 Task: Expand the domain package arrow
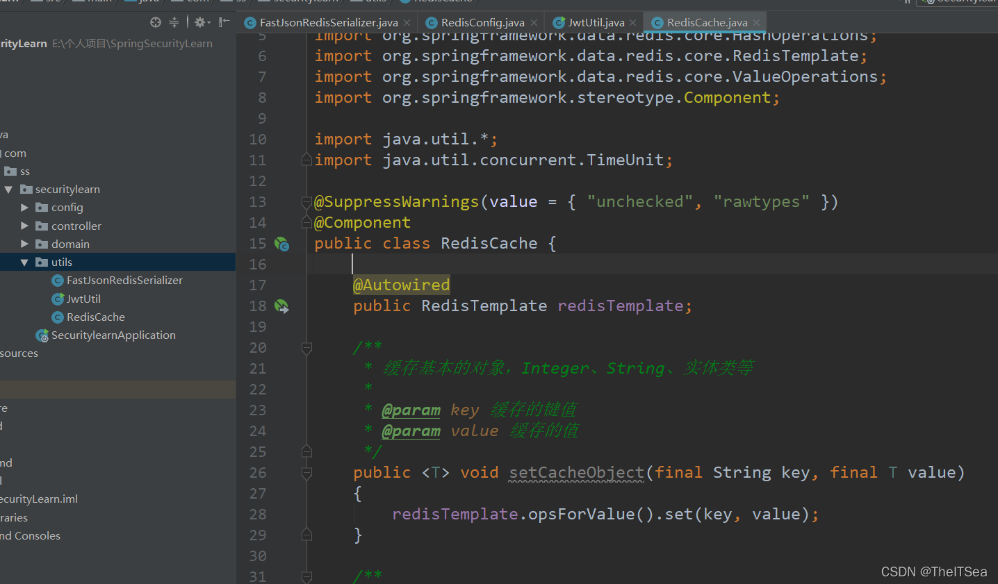pos(24,244)
